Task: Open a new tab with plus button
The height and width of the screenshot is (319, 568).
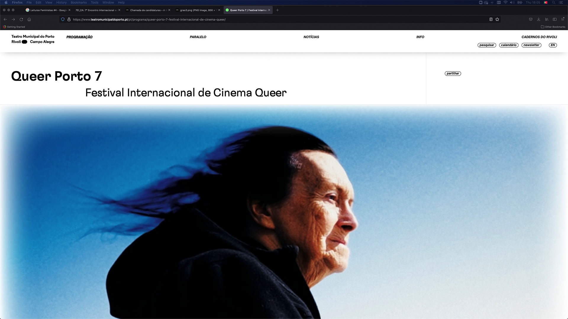Action: pyautogui.click(x=277, y=10)
